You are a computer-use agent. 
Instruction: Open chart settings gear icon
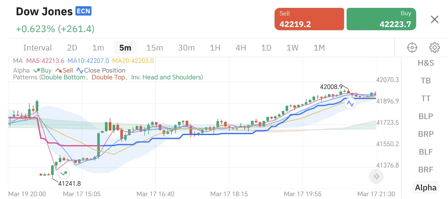pyautogui.click(x=434, y=47)
